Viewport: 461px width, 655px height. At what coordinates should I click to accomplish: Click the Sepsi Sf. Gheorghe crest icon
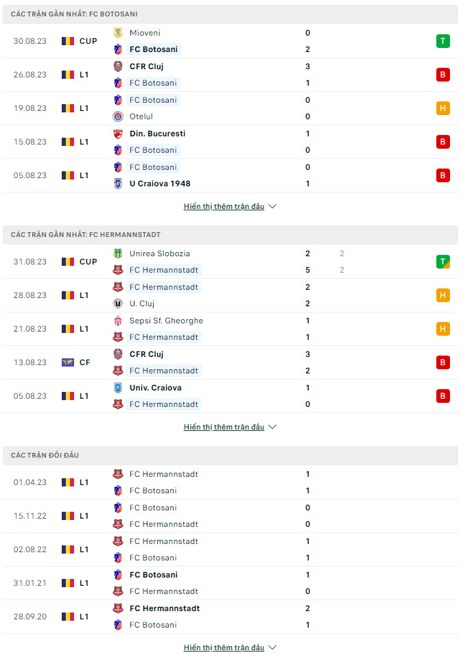pos(118,321)
